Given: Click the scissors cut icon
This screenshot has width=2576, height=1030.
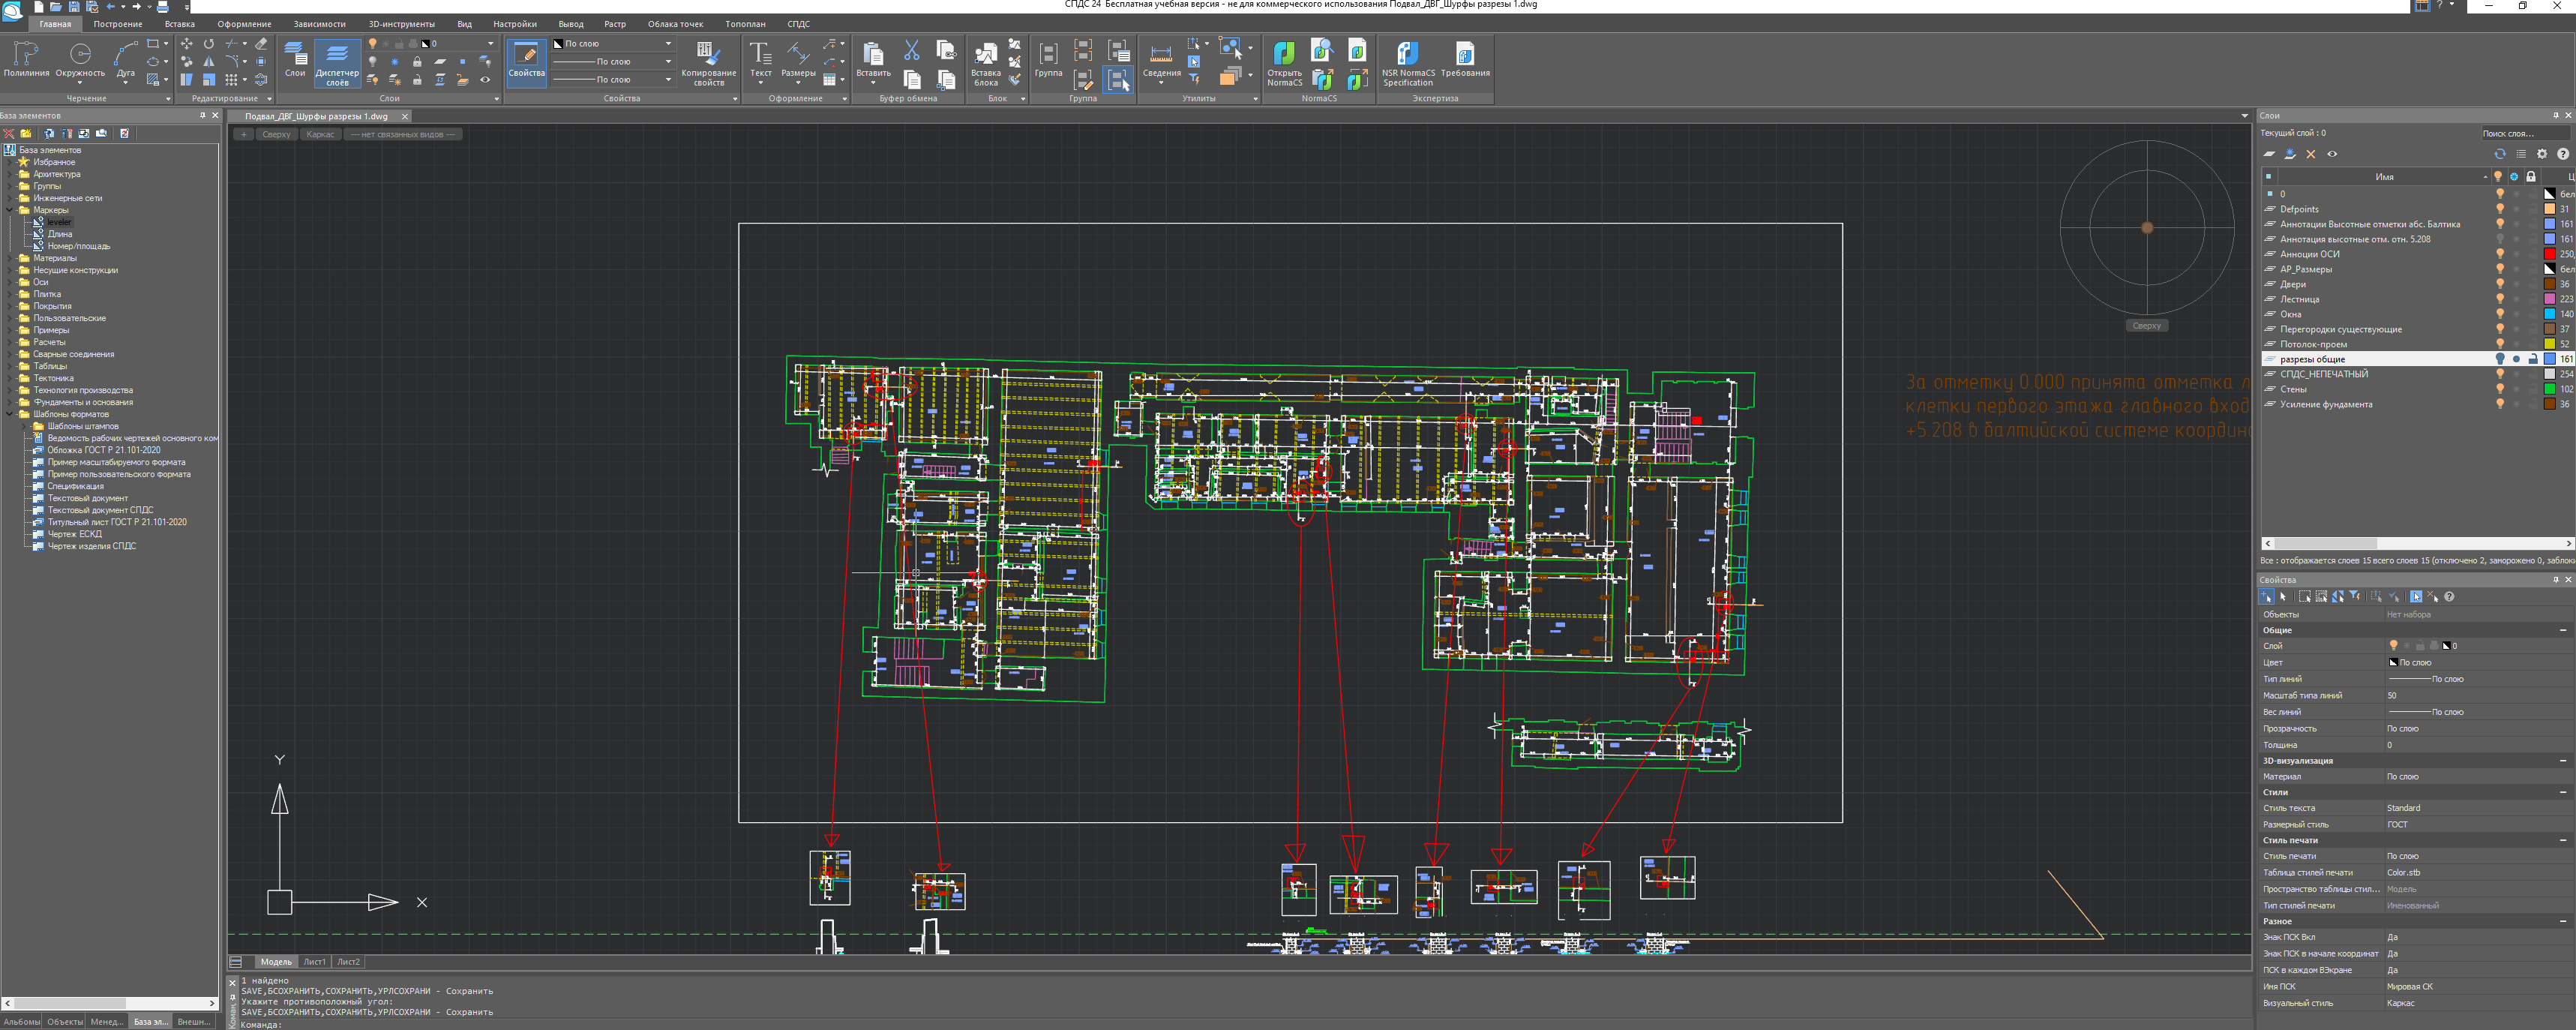Looking at the screenshot, I should click(911, 49).
